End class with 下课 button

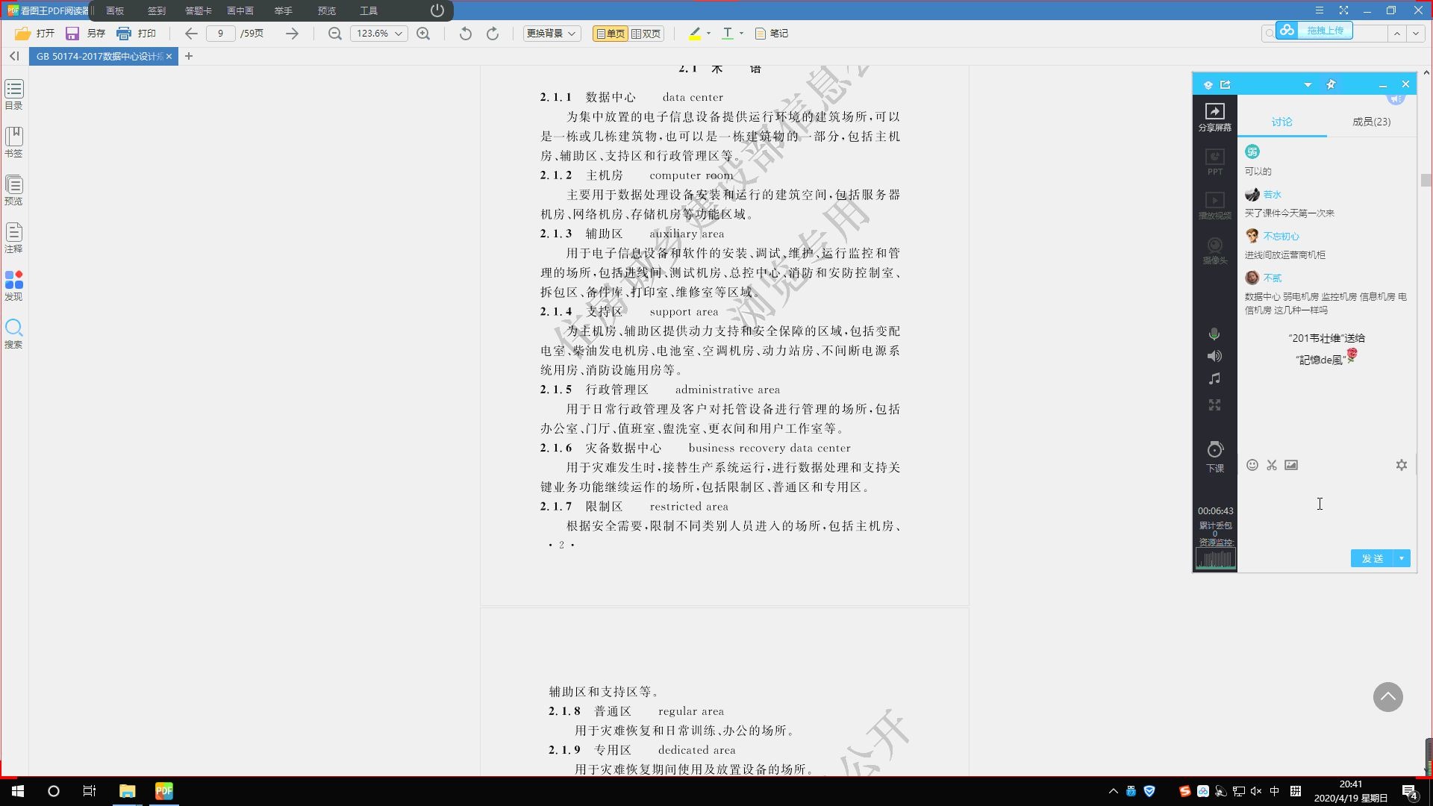[x=1215, y=456]
